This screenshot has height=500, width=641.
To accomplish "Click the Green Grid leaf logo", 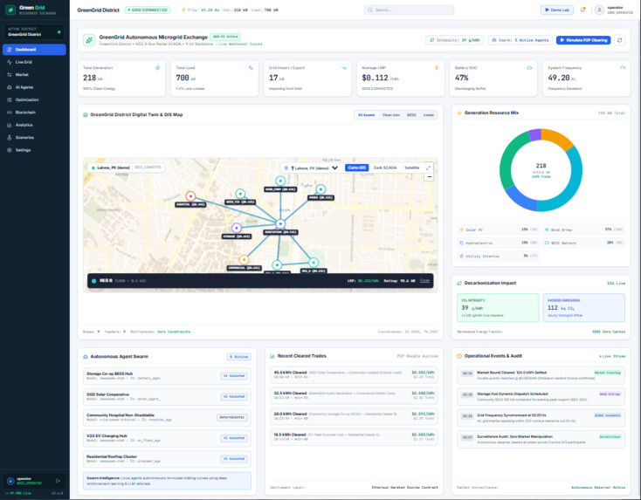I will click(10, 10).
